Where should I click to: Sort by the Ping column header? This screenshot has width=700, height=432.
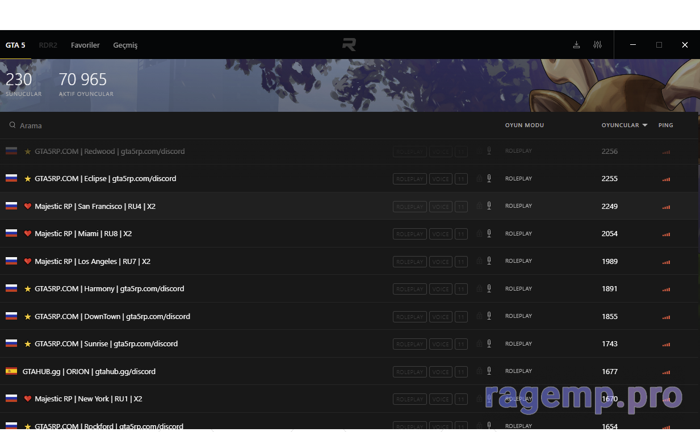(665, 125)
